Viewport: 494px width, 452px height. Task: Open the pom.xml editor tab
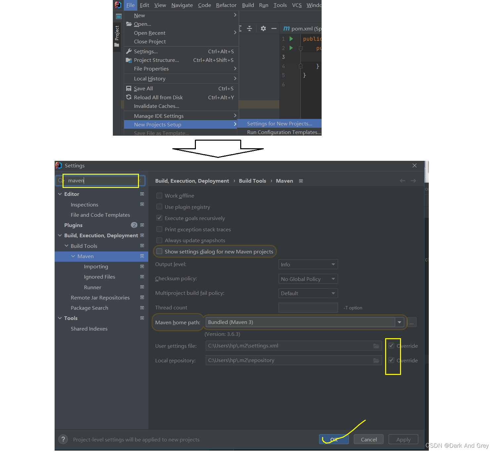click(302, 28)
